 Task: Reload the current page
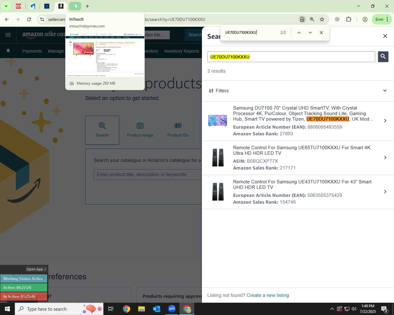tap(29, 19)
